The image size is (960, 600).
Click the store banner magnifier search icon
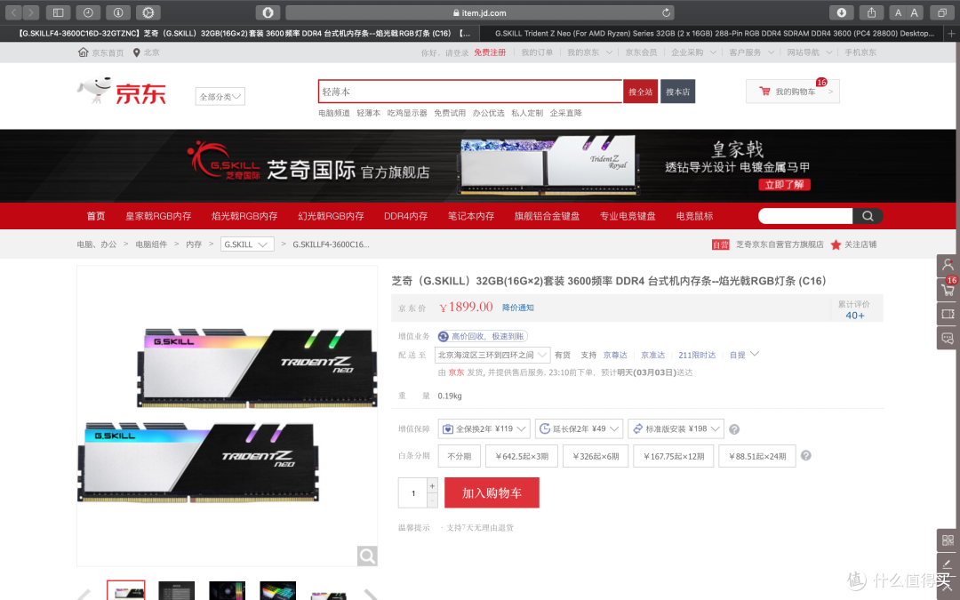tap(868, 215)
